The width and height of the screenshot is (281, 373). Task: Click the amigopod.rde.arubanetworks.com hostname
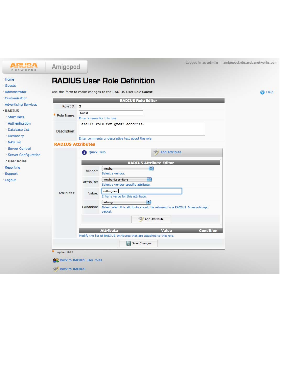[x=250, y=63]
